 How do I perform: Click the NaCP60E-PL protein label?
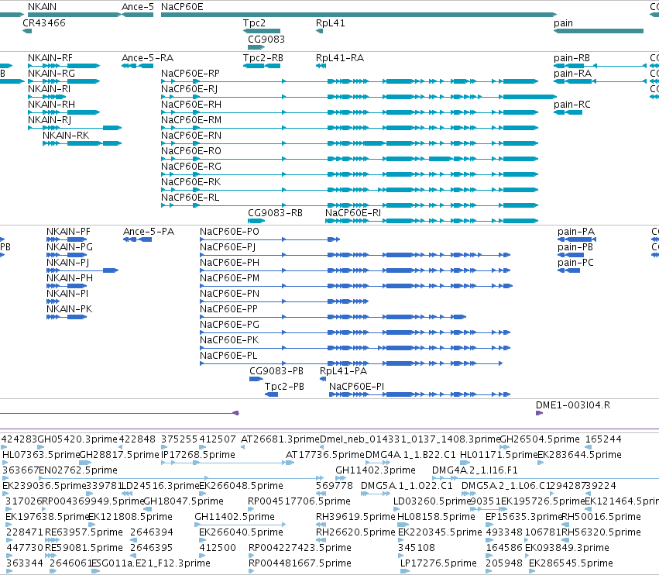[228, 356]
